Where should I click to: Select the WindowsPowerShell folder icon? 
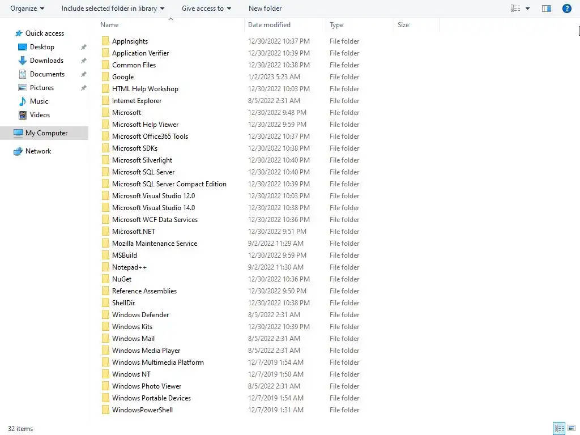click(105, 410)
